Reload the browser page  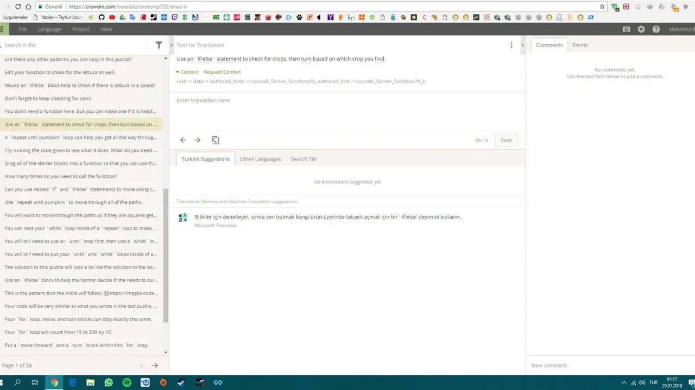[18, 7]
